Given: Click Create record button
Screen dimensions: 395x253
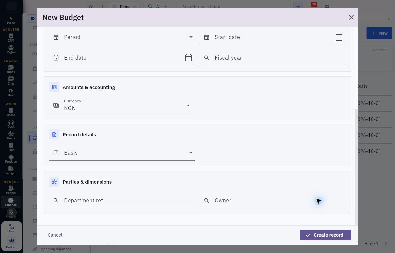Looking at the screenshot, I should [325, 235].
